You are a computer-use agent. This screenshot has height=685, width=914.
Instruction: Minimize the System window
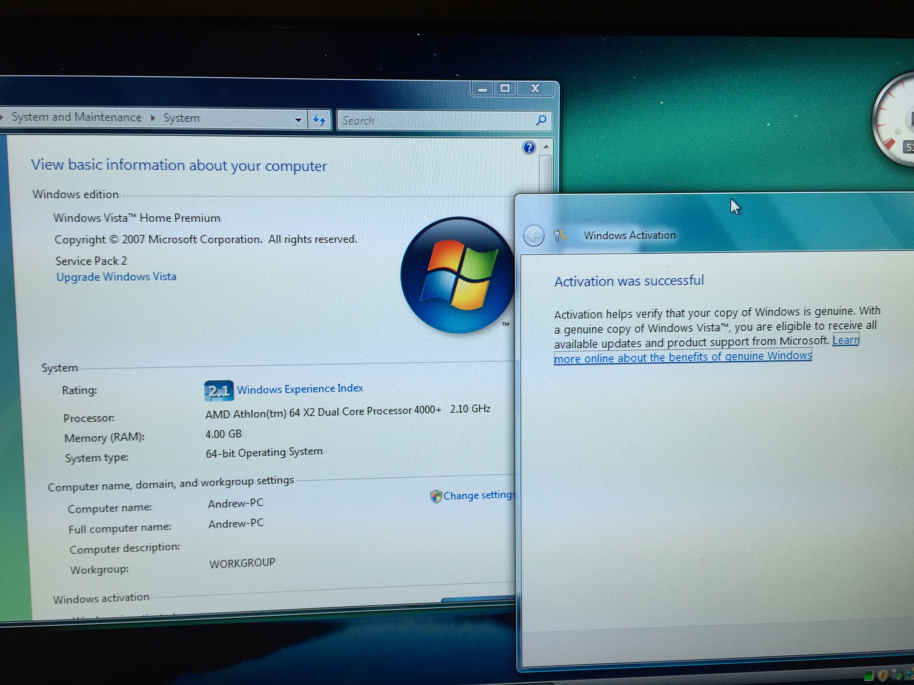tap(482, 89)
